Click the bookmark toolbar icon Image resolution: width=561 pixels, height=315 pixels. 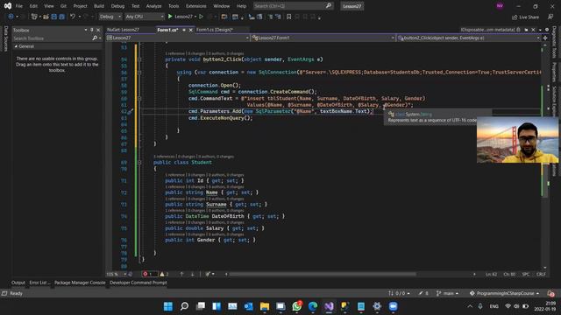(288, 17)
